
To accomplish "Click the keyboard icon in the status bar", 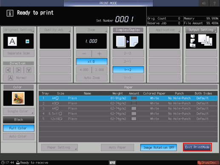I will pos(112,162).
